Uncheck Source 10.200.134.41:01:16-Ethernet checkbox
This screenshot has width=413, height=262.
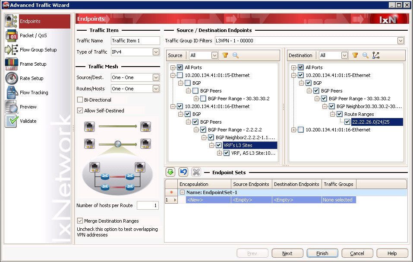click(x=180, y=106)
